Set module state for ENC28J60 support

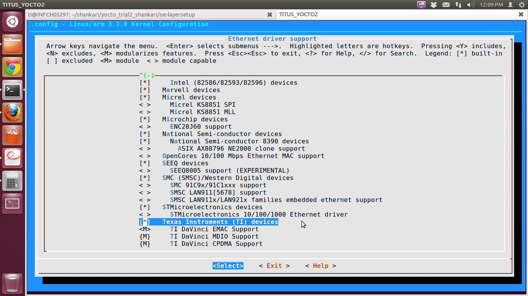[145, 126]
